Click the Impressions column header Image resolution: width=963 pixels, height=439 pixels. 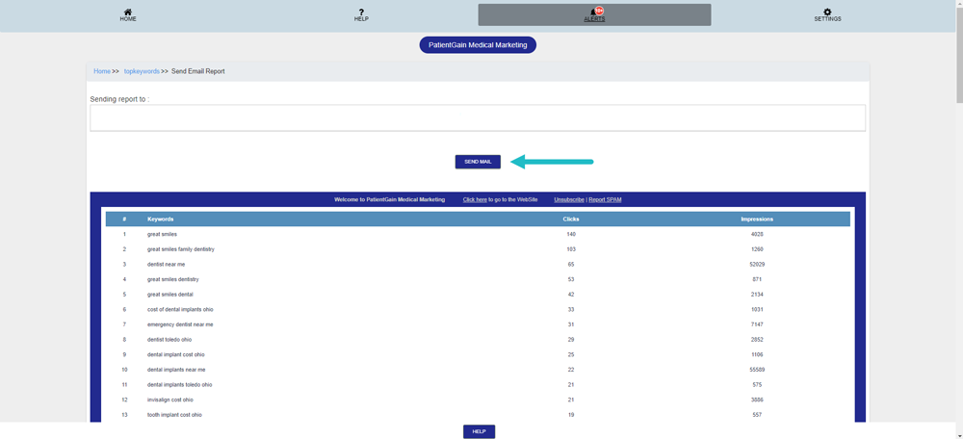[757, 219]
